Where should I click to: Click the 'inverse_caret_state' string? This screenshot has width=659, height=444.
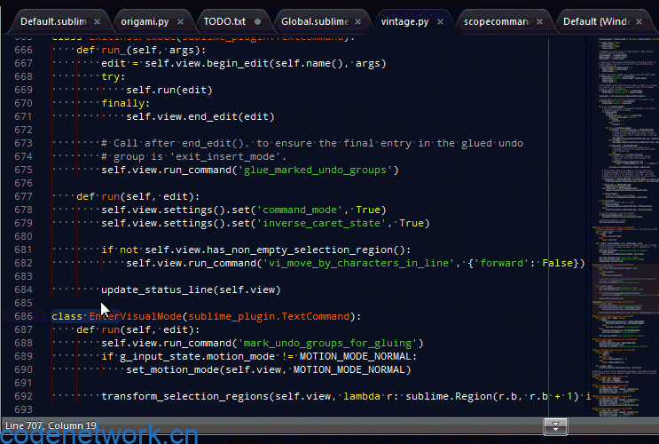321,223
